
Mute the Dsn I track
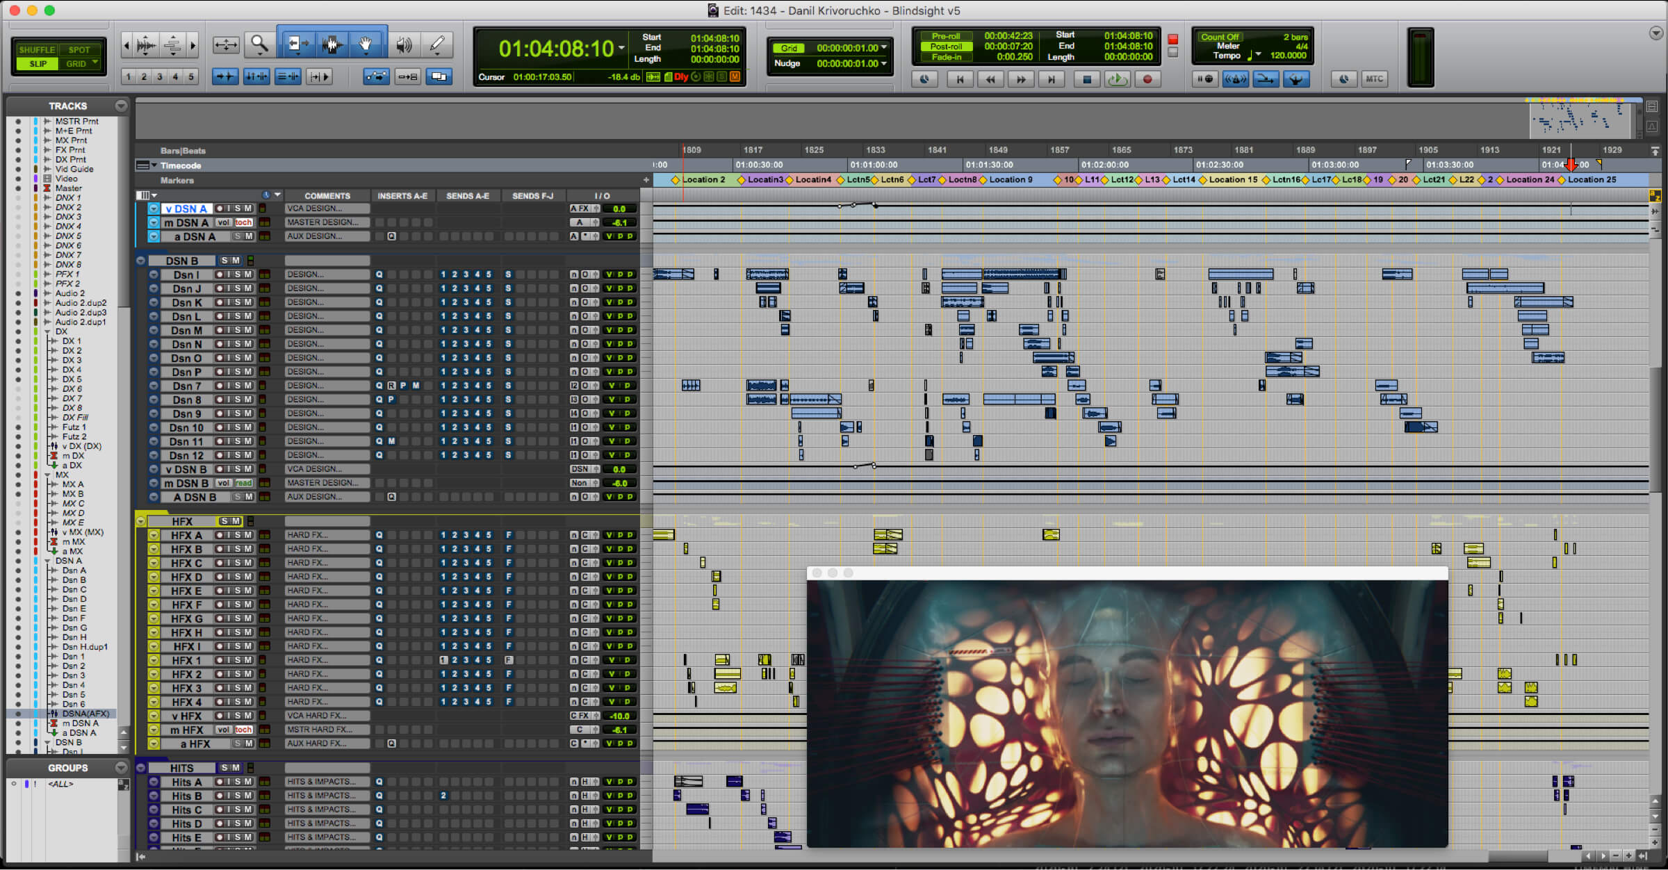click(248, 274)
